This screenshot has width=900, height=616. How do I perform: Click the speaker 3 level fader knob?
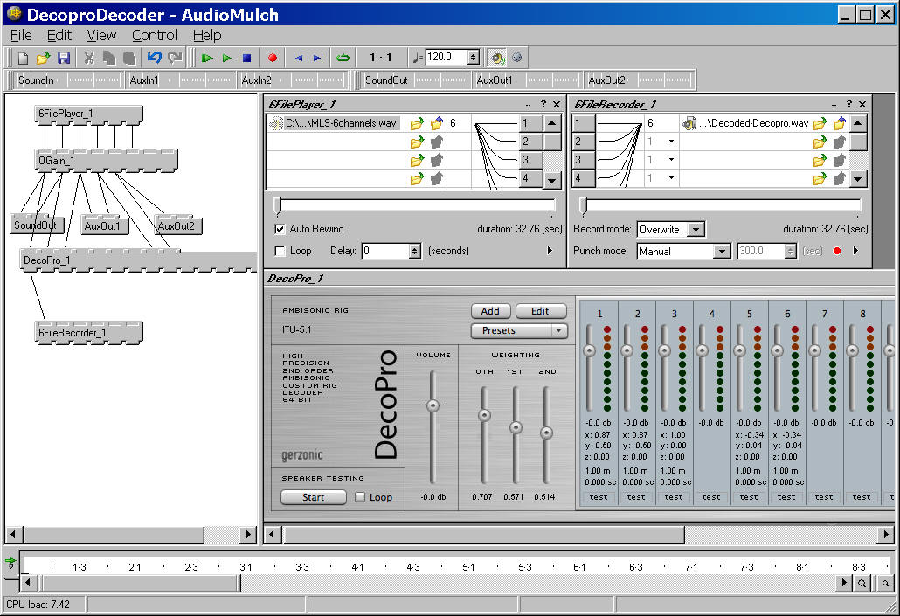coord(665,350)
